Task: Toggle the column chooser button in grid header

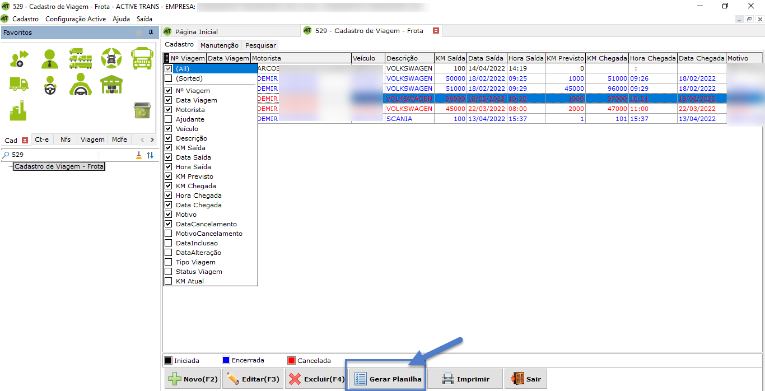Action: click(166, 58)
